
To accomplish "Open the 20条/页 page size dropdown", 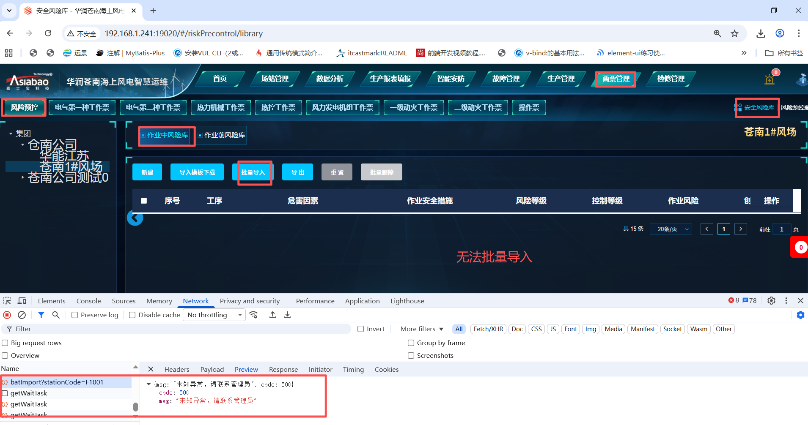I will click(x=671, y=229).
